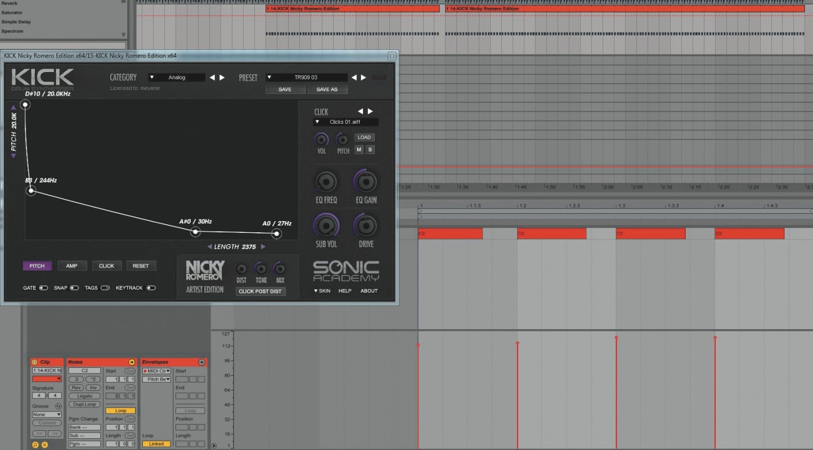Close the KICK plugin window
This screenshot has width=813, height=450.
click(392, 56)
